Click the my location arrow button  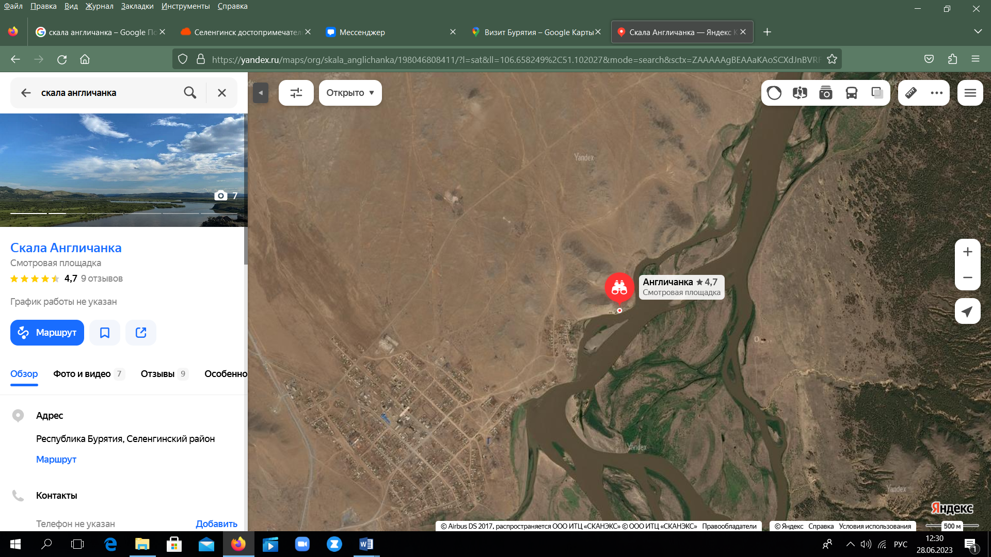click(968, 311)
